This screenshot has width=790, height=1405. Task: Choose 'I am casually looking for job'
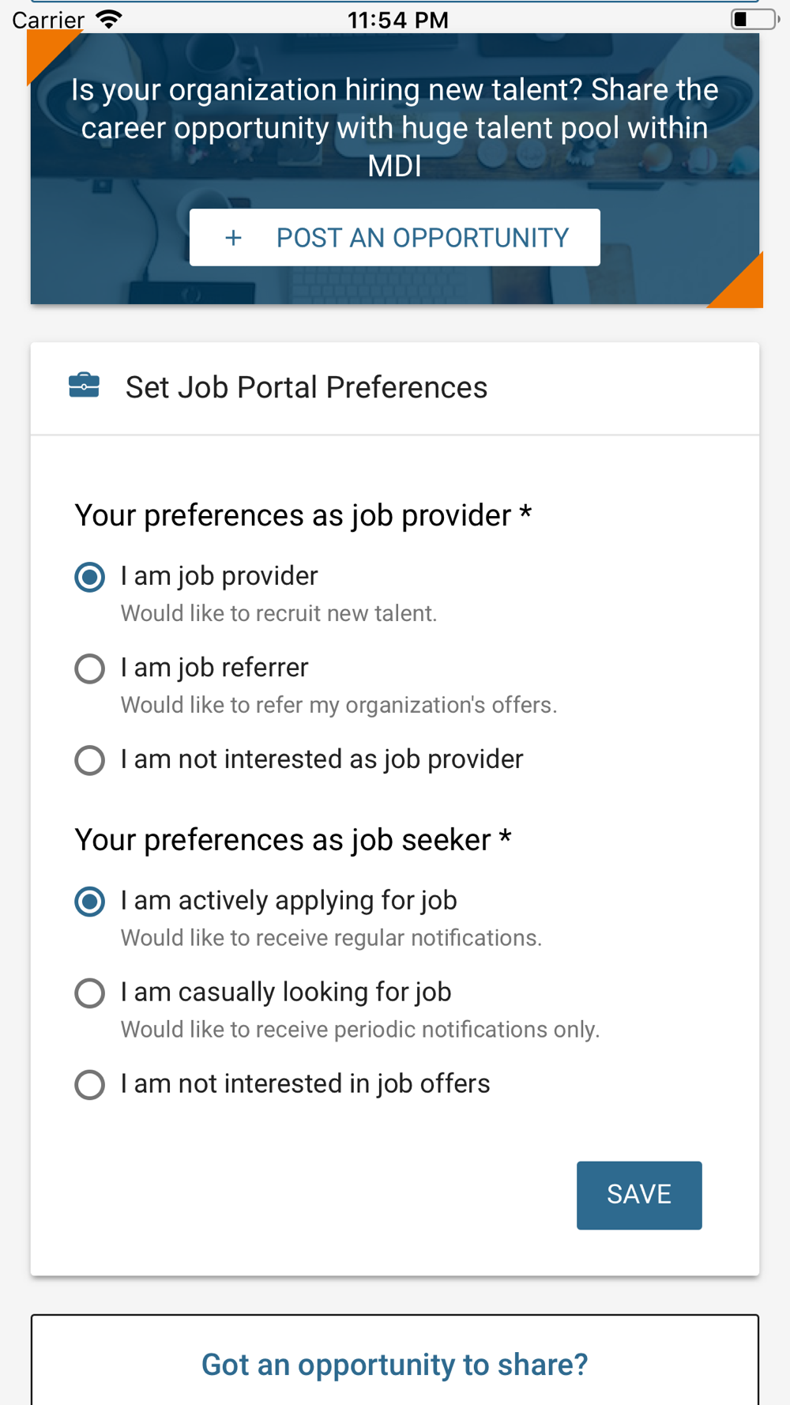tap(90, 993)
